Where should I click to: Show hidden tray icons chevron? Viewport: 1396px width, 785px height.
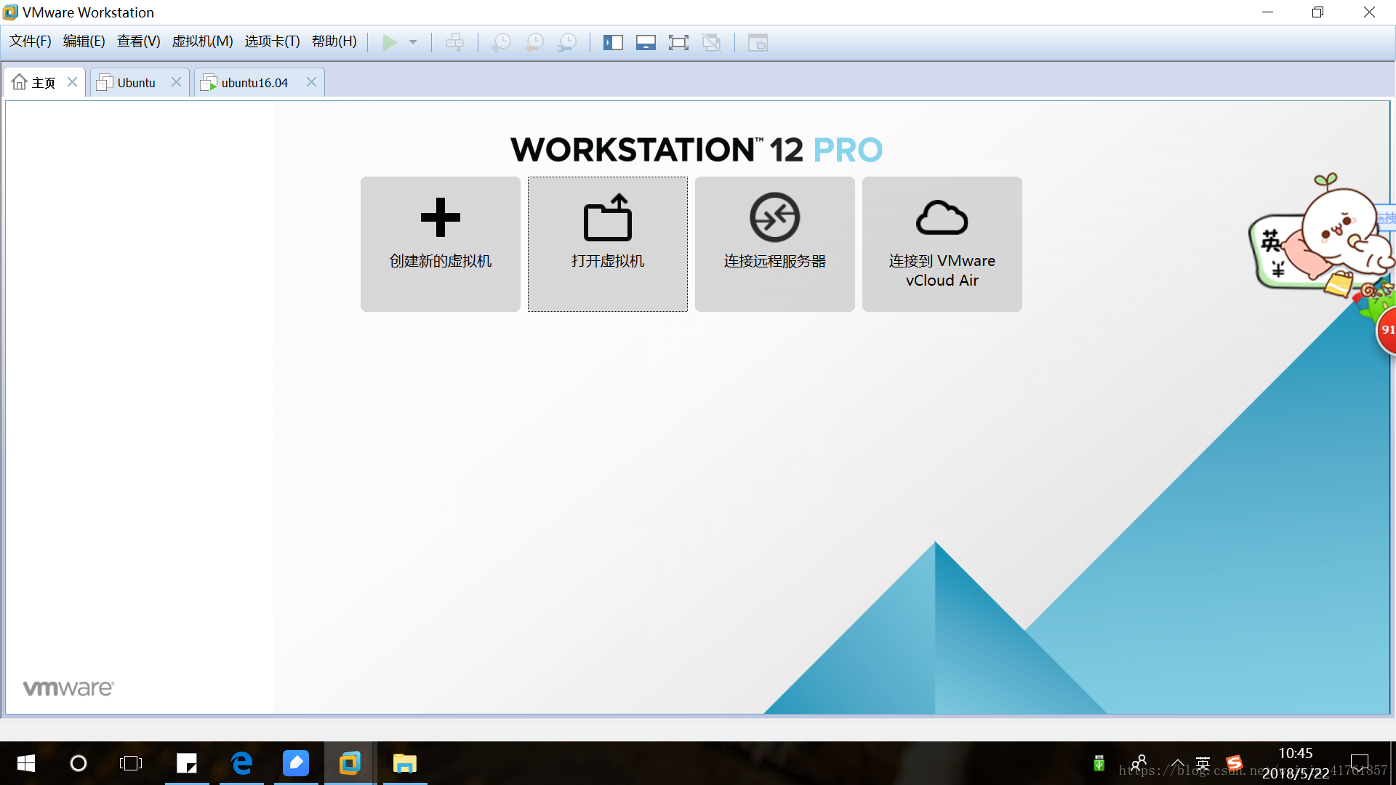pyautogui.click(x=1177, y=763)
